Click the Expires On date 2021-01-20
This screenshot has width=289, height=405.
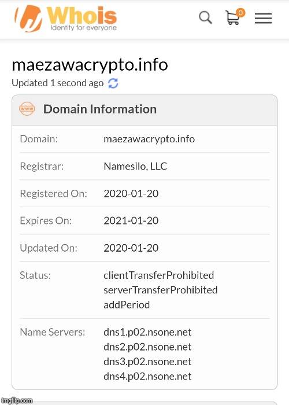point(131,220)
